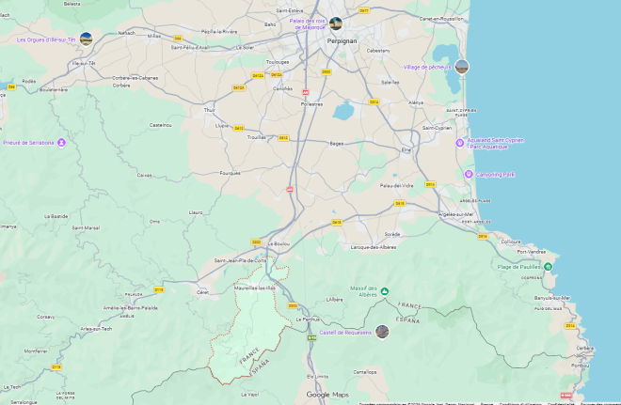The image size is (621, 405).
Task: Click the D900 shield beside Le Boulou
Action: tap(256, 241)
